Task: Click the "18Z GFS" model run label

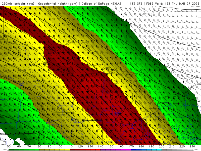Action: (136, 4)
